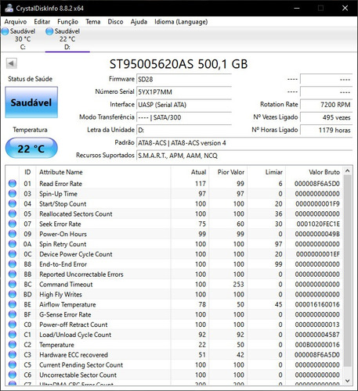Click status orb for Seek Error Rate
Image resolution: width=358 pixels, height=391 pixels.
click(13, 224)
